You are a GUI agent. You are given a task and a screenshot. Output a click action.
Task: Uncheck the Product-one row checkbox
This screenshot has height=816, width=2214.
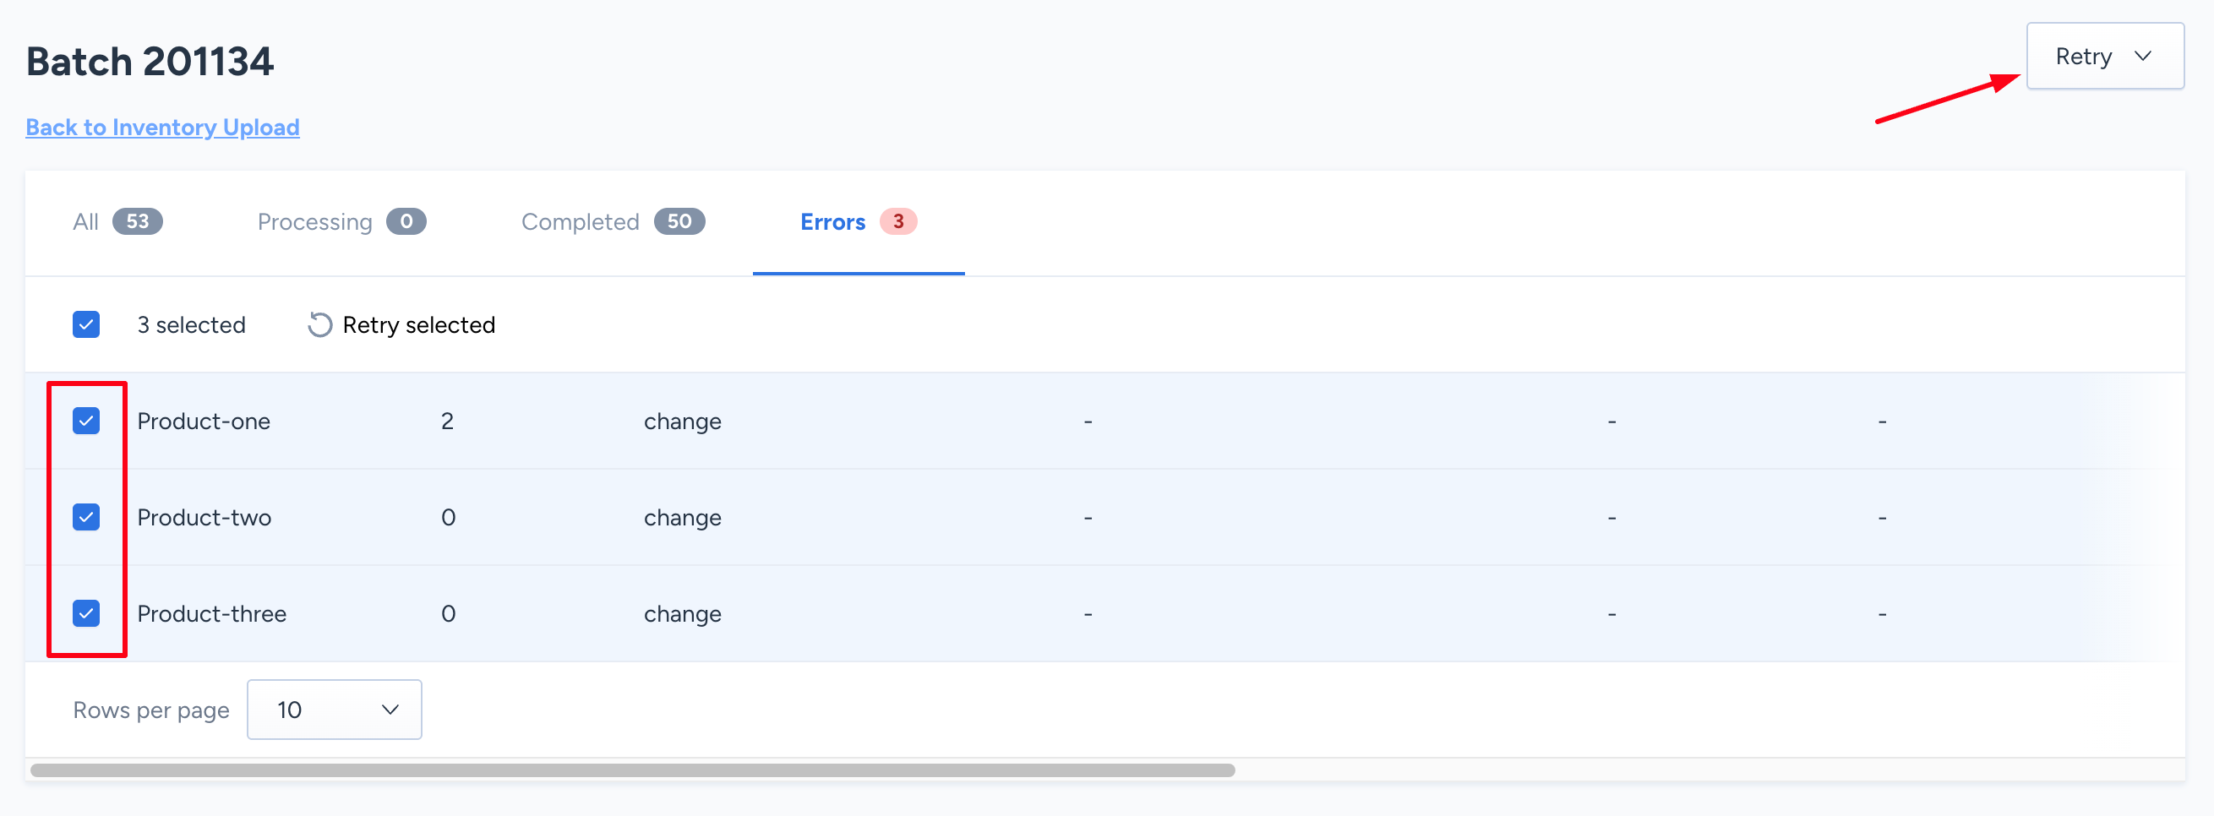point(86,421)
